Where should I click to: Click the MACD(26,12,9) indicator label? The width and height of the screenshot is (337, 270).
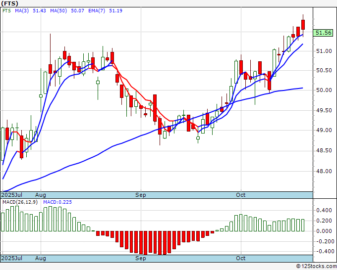point(20,202)
